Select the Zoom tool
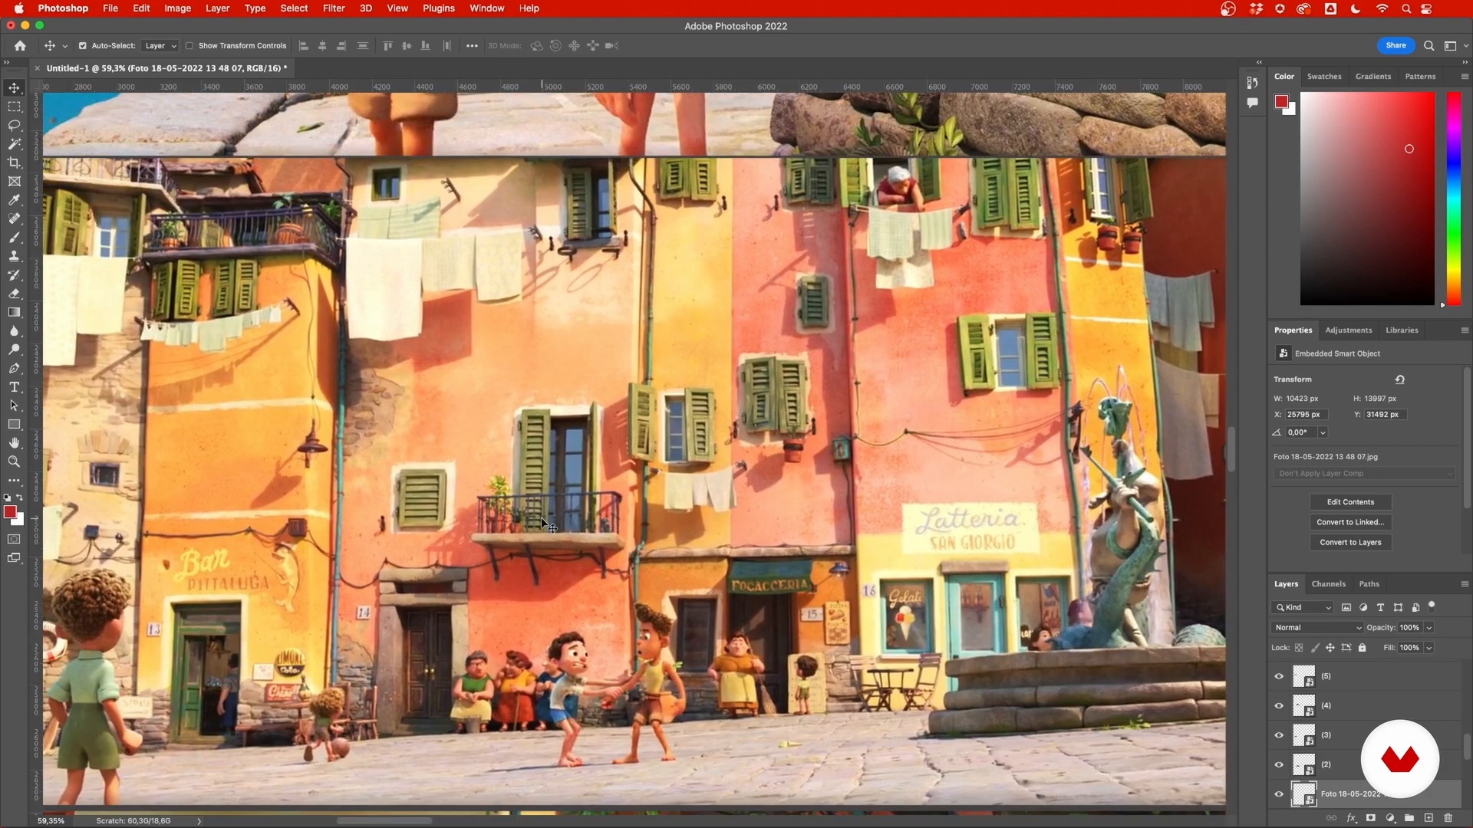This screenshot has height=828, width=1473. tap(14, 462)
